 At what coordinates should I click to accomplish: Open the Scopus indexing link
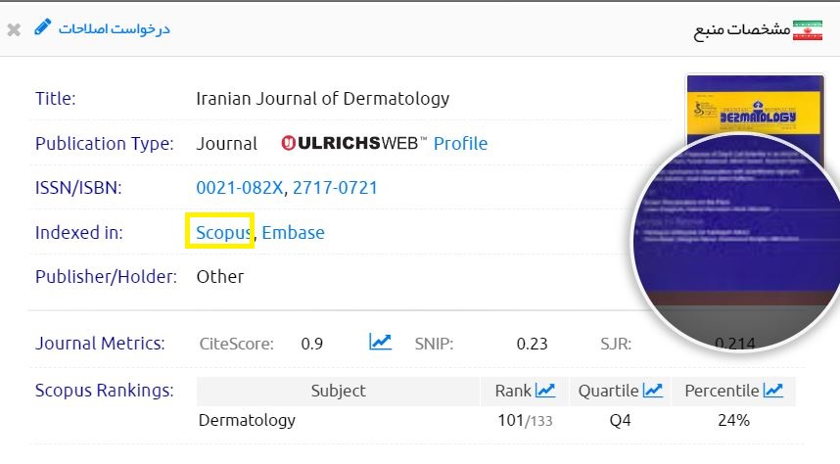pyautogui.click(x=223, y=232)
